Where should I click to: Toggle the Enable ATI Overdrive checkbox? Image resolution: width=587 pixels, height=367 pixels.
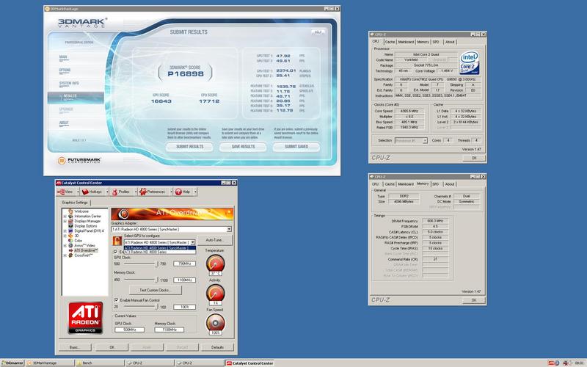pyautogui.click(x=116, y=252)
